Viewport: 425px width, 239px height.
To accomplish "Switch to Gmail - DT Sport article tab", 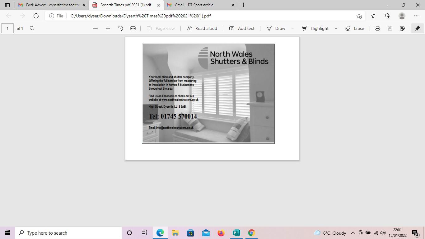I will click(200, 5).
